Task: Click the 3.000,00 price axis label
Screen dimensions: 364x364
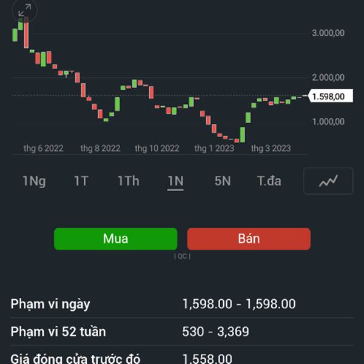Action: pyautogui.click(x=328, y=33)
